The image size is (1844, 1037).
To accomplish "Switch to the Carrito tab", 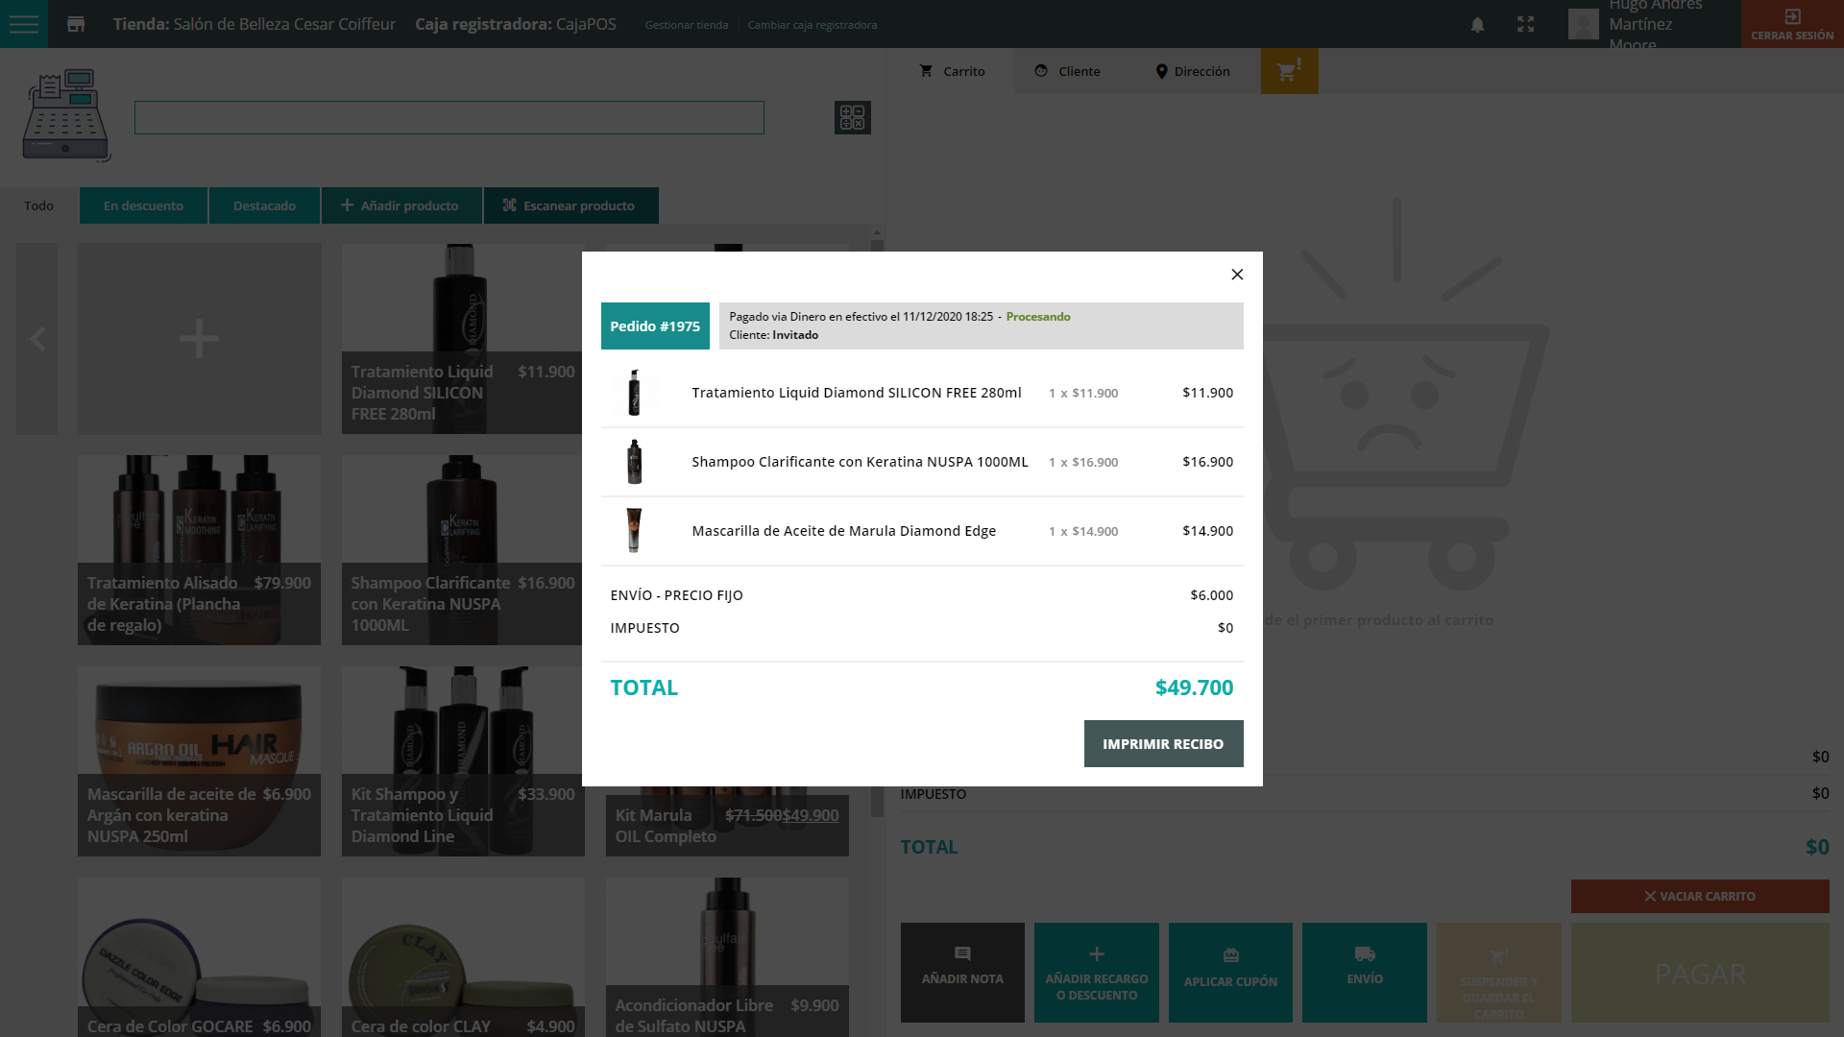I will 952,71.
